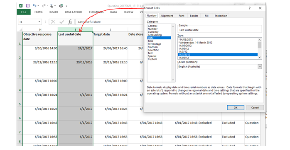Click the Name Box showing I1

(x=28, y=22)
